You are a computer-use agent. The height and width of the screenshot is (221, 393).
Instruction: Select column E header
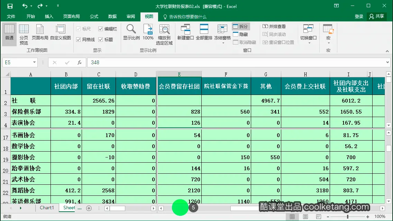coord(179,74)
